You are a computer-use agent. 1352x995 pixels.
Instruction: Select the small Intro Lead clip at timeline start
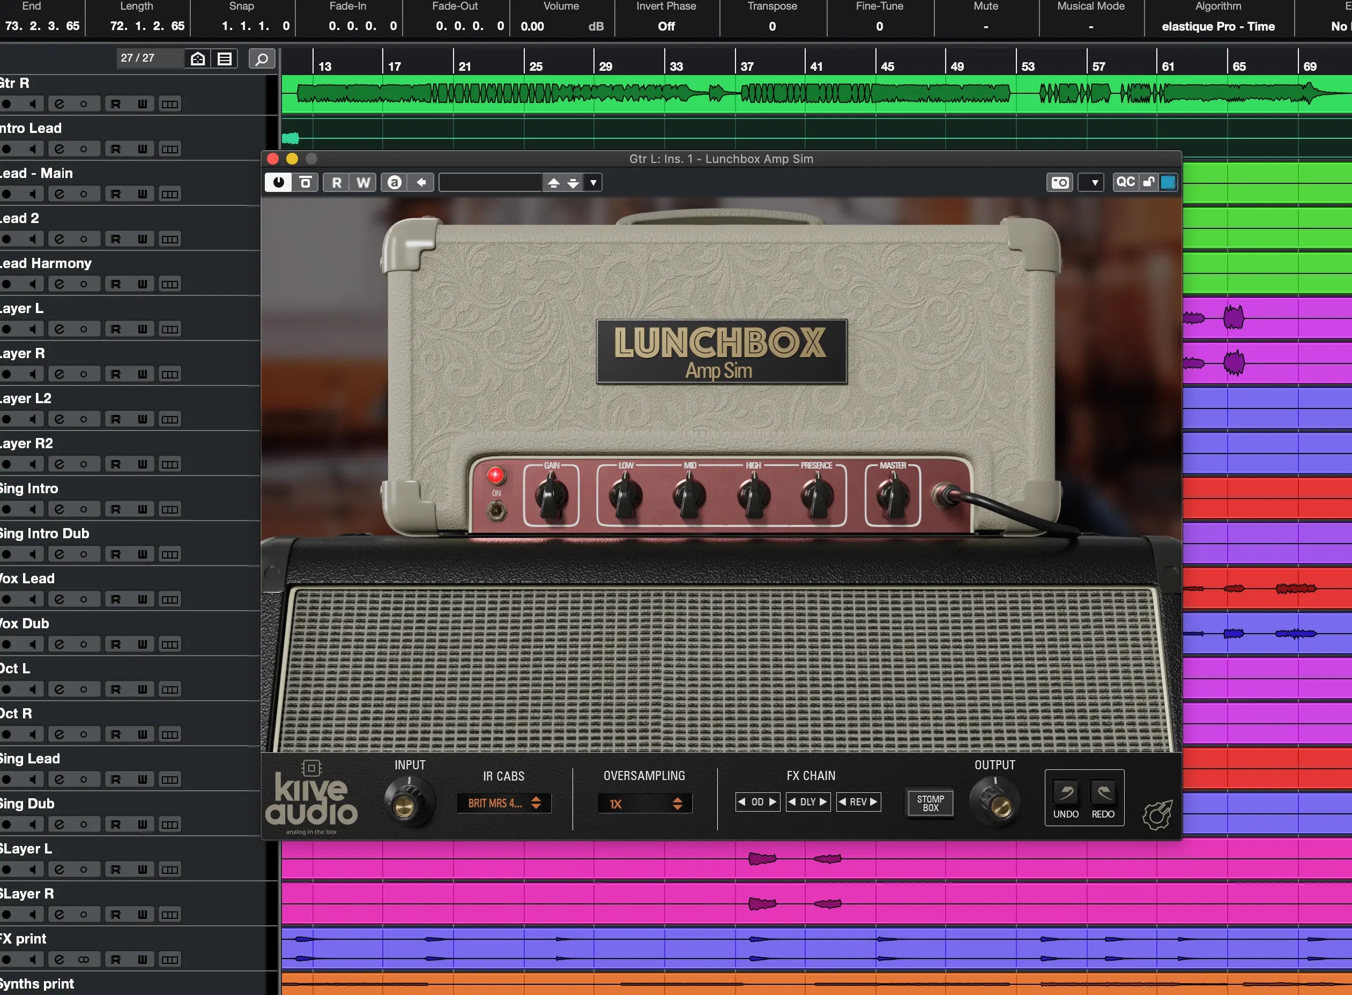(x=290, y=138)
